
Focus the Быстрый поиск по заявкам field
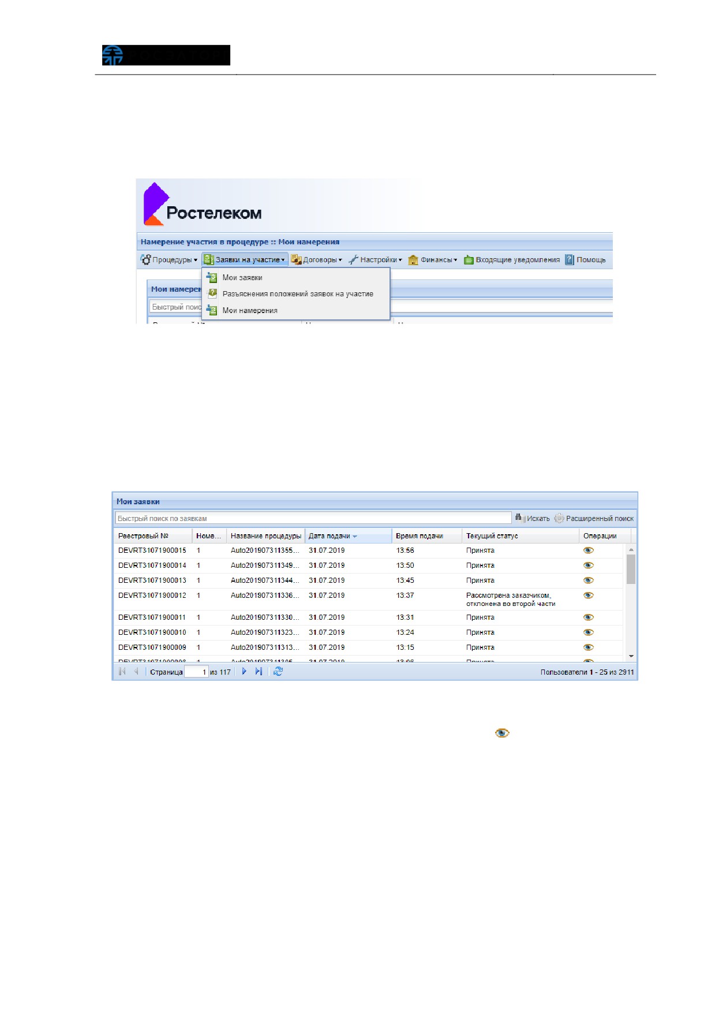click(313, 519)
